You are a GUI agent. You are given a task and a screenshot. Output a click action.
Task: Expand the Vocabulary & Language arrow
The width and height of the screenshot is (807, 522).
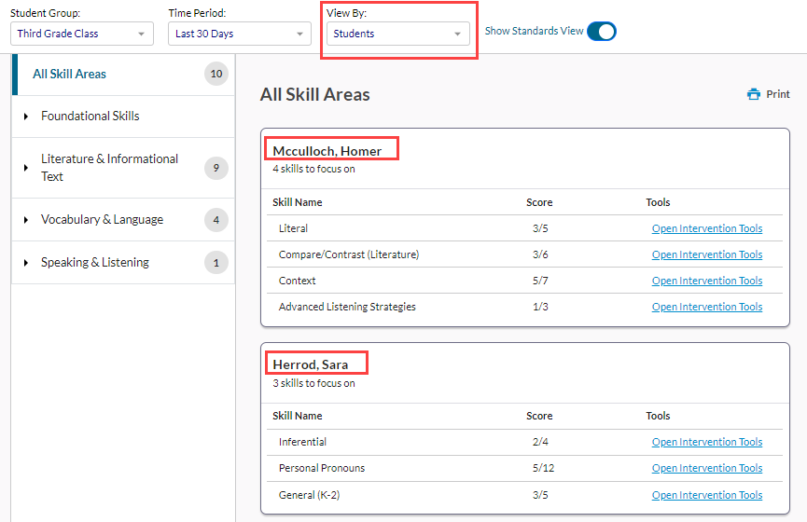[x=26, y=220]
